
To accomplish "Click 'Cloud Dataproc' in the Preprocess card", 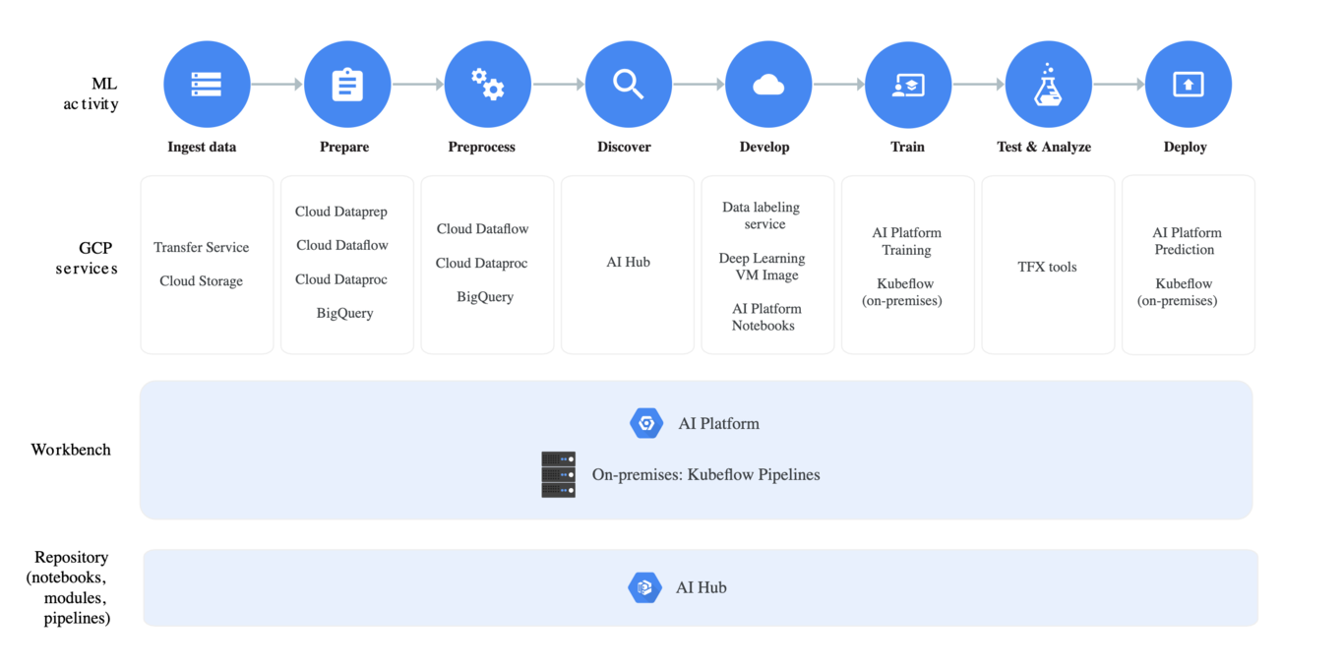I will (482, 263).
